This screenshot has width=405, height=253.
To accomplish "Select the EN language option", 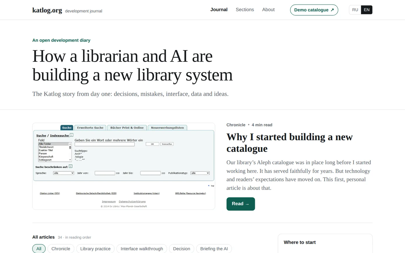I will point(367,10).
